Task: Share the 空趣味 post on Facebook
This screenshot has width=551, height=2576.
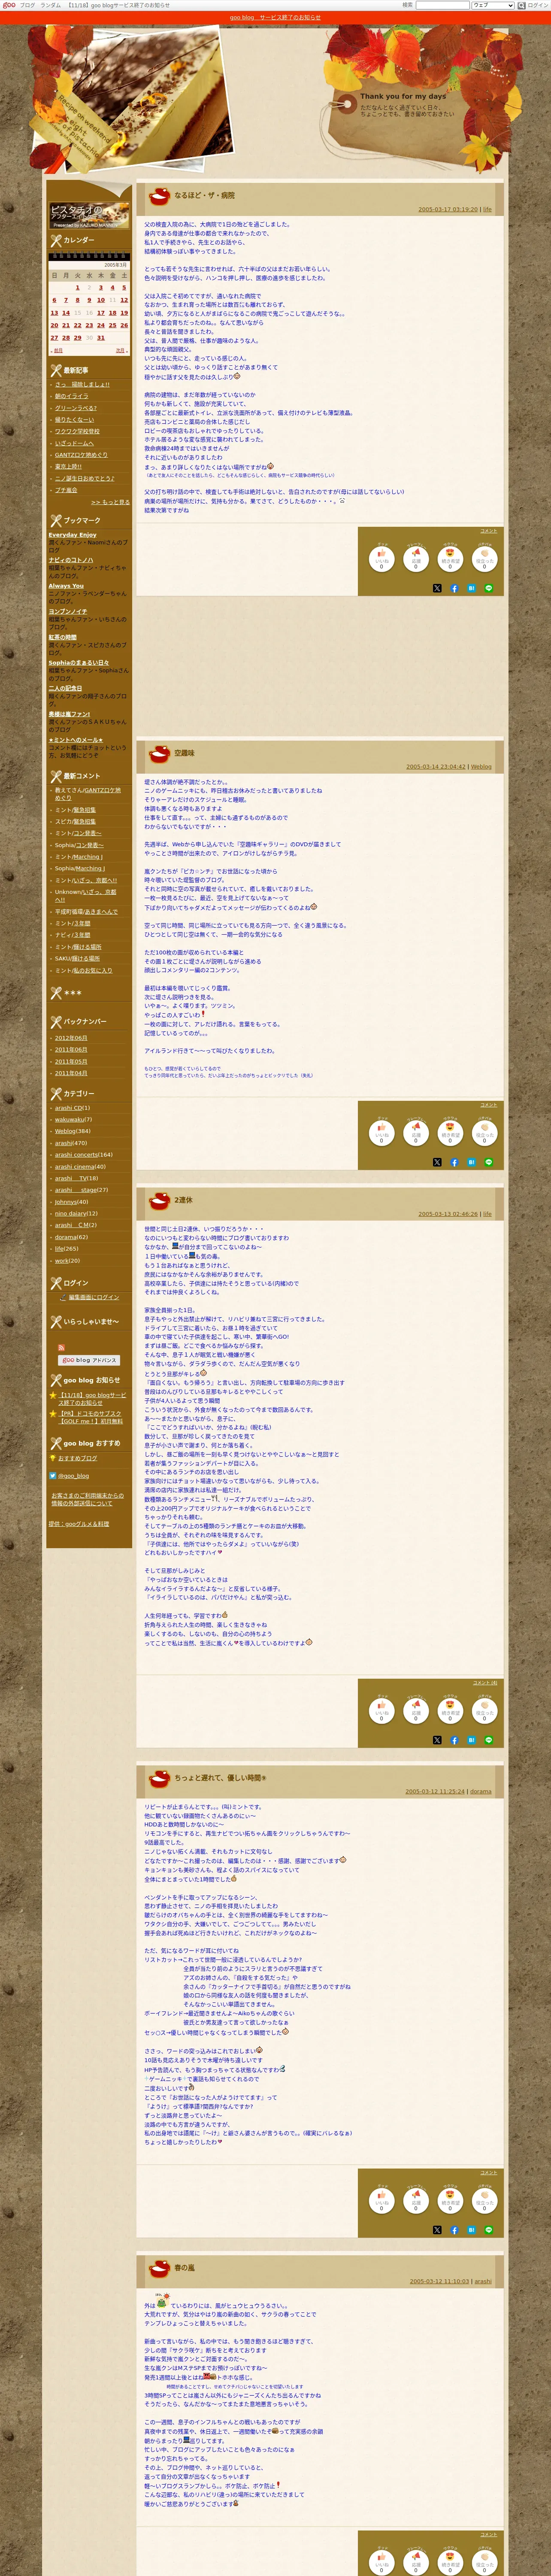Action: coord(454,1162)
